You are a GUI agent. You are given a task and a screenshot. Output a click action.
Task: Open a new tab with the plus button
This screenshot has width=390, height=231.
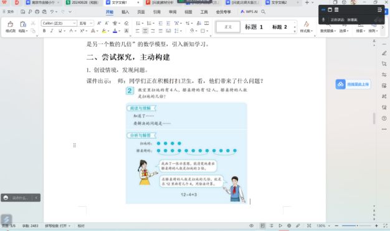click(307, 2)
